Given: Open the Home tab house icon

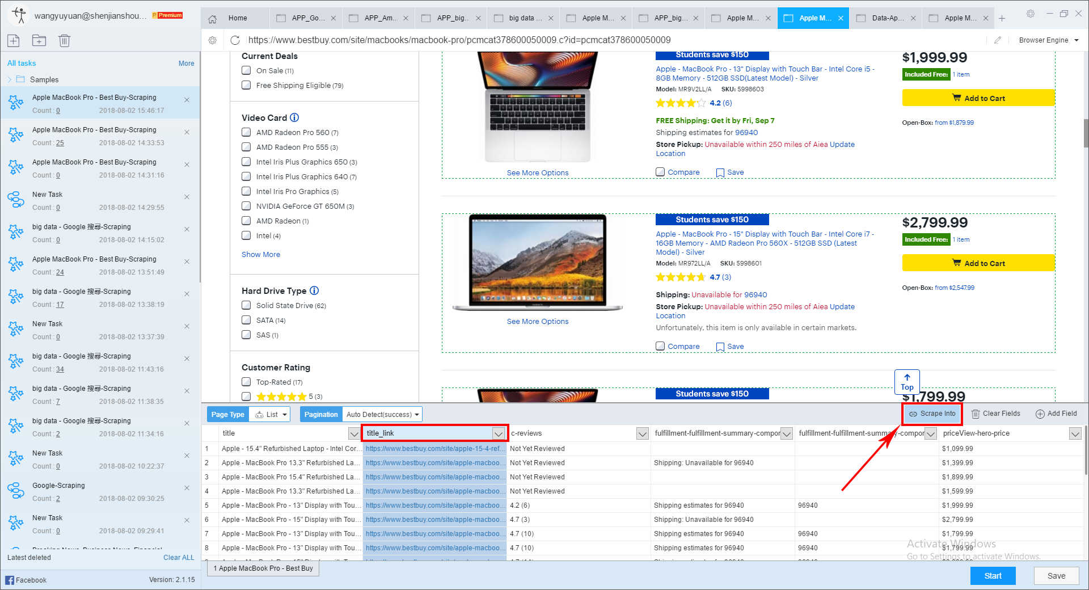Looking at the screenshot, I should pyautogui.click(x=213, y=18).
